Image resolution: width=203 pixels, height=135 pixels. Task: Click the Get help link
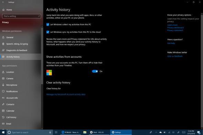(x=171, y=43)
